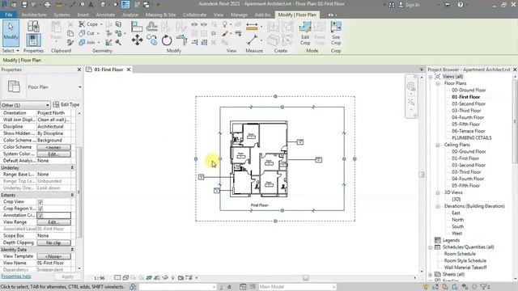Image resolution: width=518 pixels, height=291 pixels.
Task: Toggle the Crop Region Visible checkbox
Action: [x=40, y=209]
